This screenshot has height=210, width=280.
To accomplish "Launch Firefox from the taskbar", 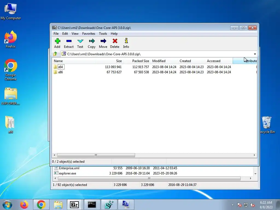I will (24, 205).
